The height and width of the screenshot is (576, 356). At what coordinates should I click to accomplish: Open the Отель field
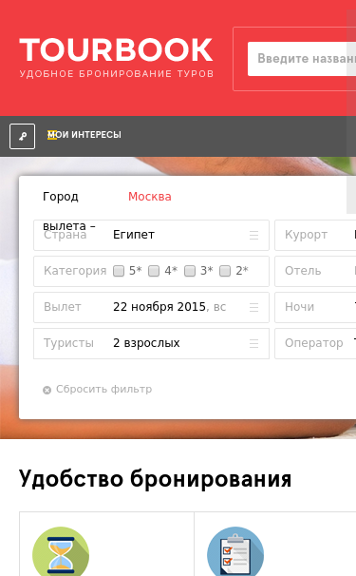point(315,271)
